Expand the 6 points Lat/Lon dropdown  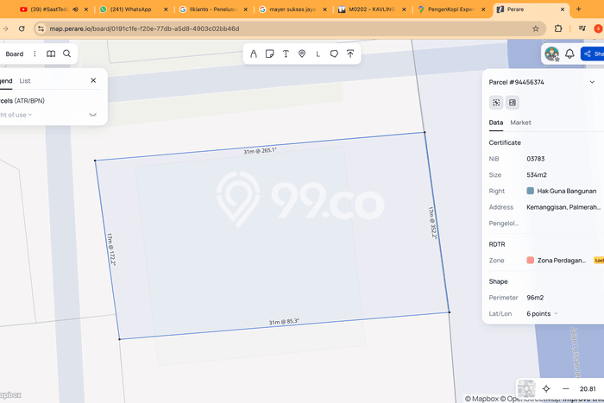point(542,313)
